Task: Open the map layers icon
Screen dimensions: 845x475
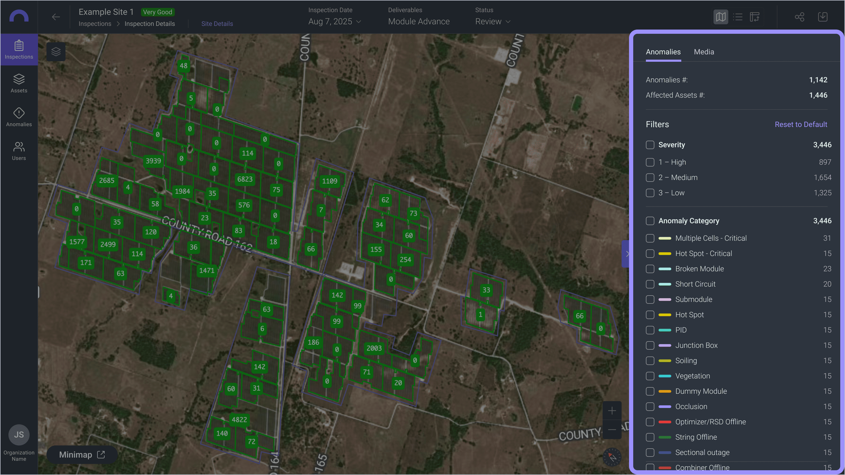Action: pyautogui.click(x=56, y=52)
